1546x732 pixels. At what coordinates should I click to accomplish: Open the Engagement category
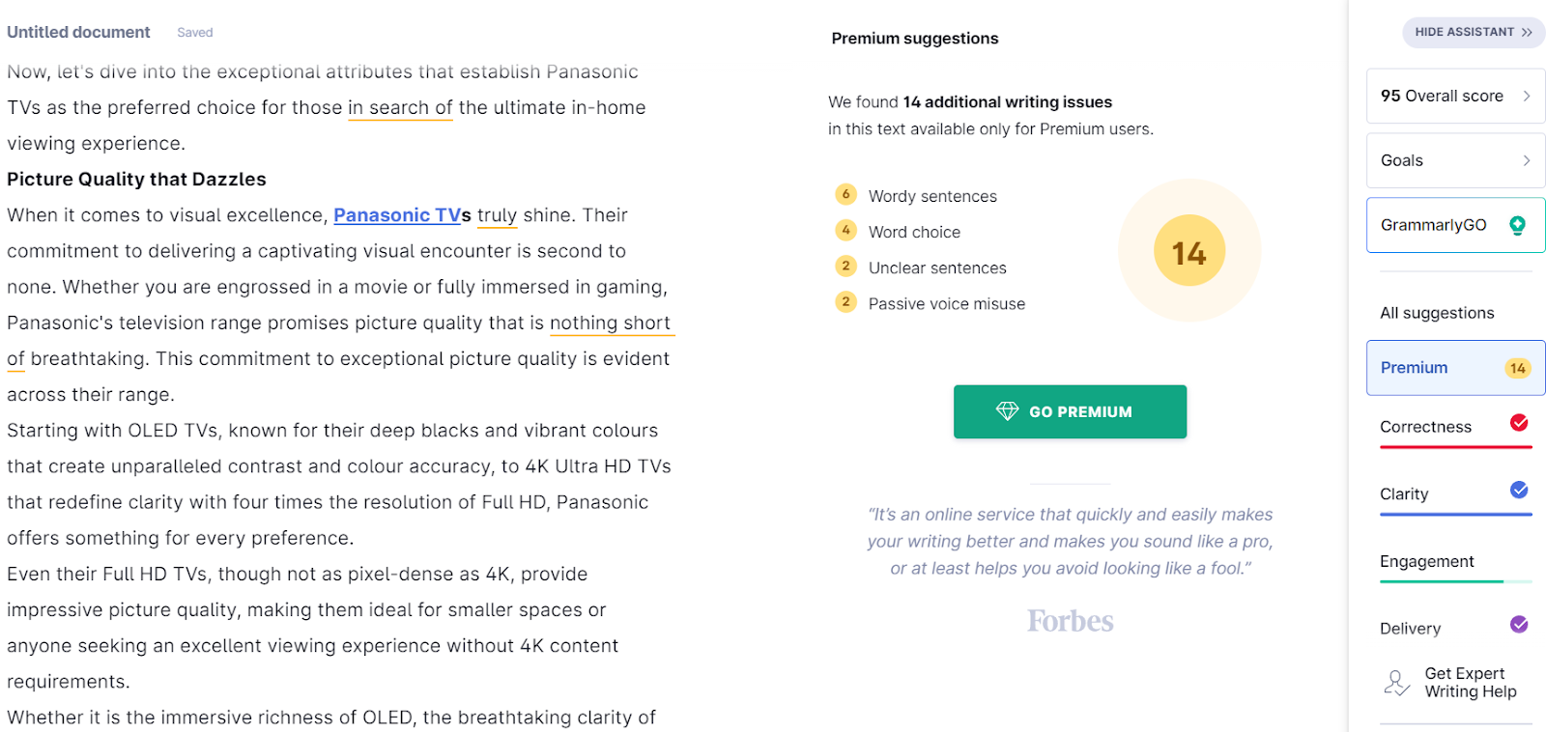(x=1426, y=561)
